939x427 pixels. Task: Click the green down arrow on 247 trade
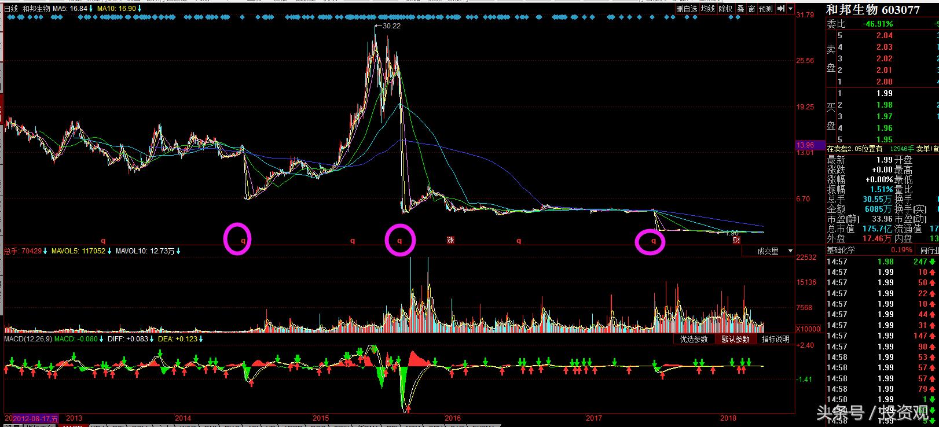point(933,262)
